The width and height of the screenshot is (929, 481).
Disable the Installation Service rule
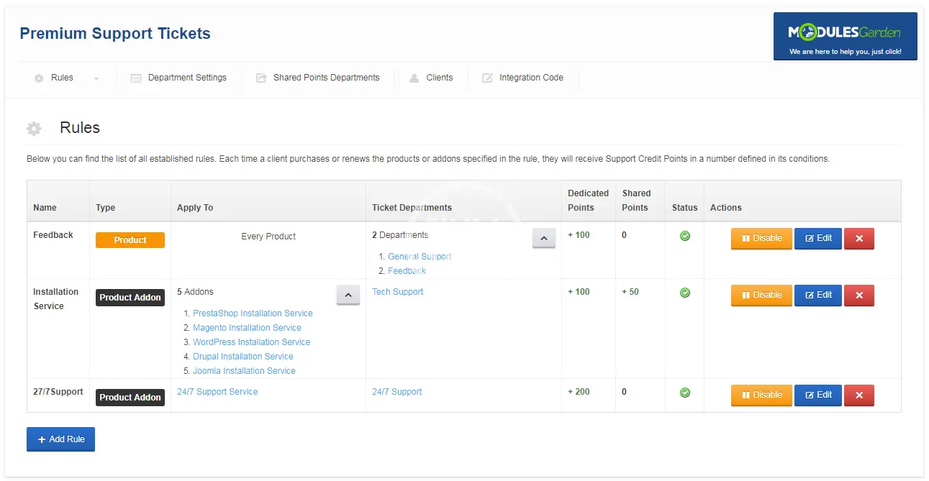click(761, 296)
